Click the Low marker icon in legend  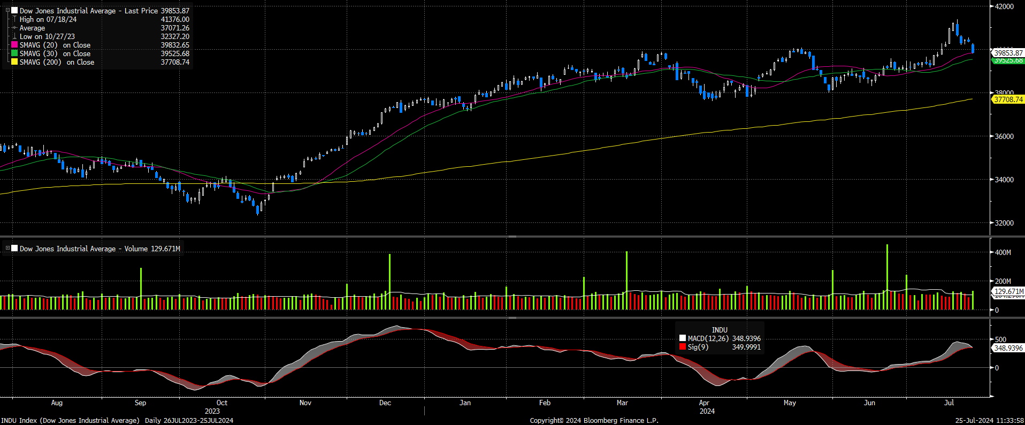(x=15, y=36)
